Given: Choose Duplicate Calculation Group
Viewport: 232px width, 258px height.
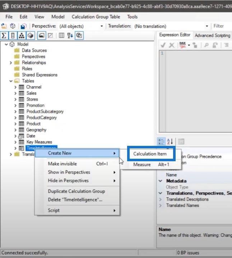Looking at the screenshot, I should click(77, 191).
